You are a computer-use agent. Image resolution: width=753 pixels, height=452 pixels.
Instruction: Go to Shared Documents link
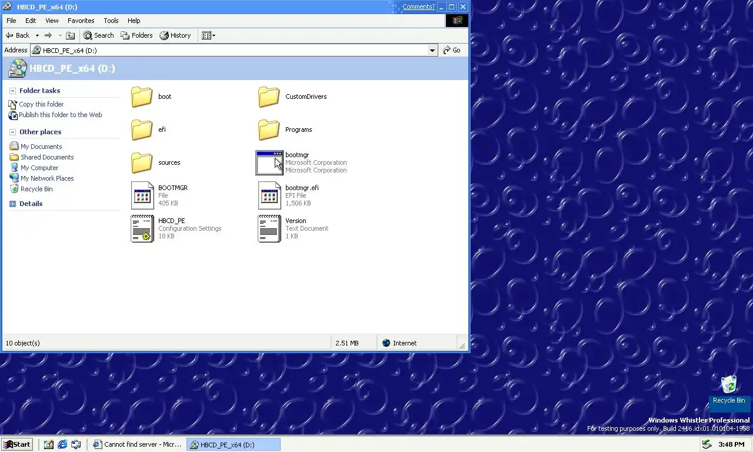point(47,157)
